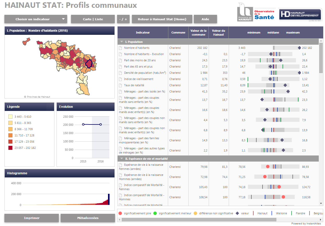Click the - / + zoom button
The width and height of the screenshot is (325, 226).
click(123, 19)
